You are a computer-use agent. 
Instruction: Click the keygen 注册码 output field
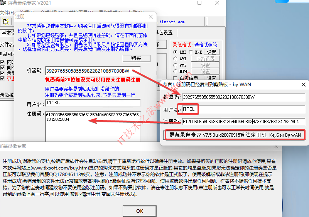pos(243,122)
